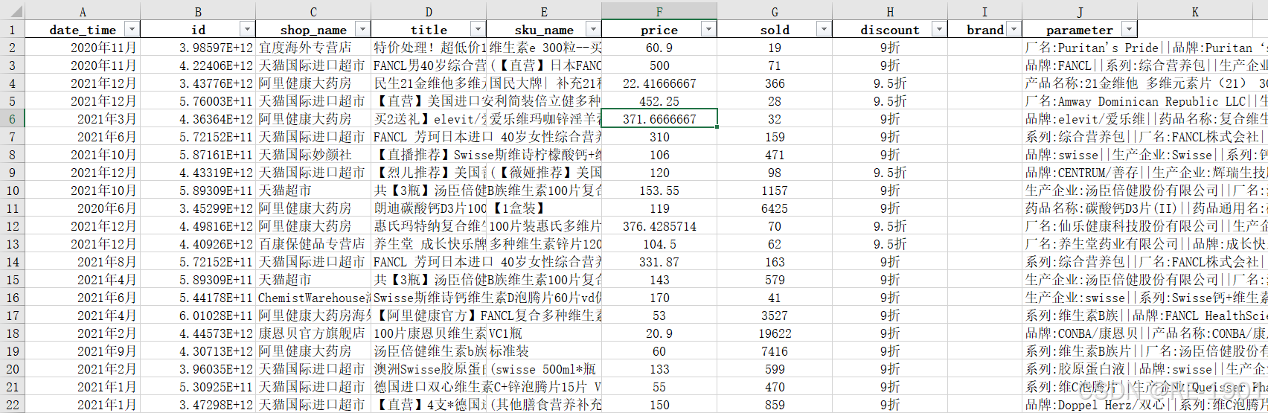
Task: Open the sold column filter dropdown
Action: point(824,30)
